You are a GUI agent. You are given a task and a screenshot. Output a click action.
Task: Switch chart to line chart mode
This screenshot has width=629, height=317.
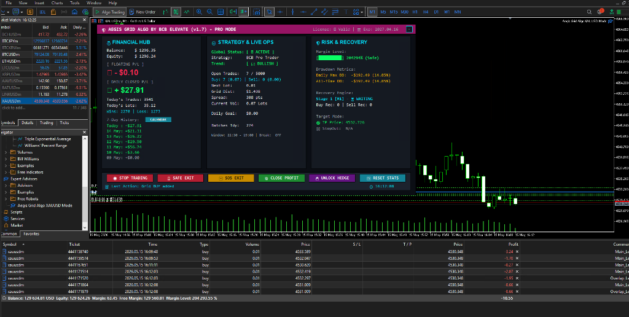pos(187,12)
